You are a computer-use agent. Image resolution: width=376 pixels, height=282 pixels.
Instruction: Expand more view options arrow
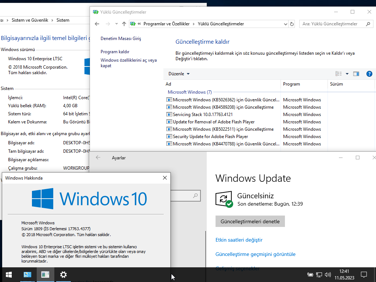(x=347, y=73)
